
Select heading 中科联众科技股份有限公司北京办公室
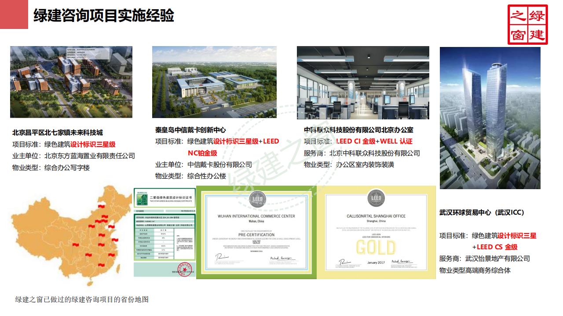click(358, 129)
